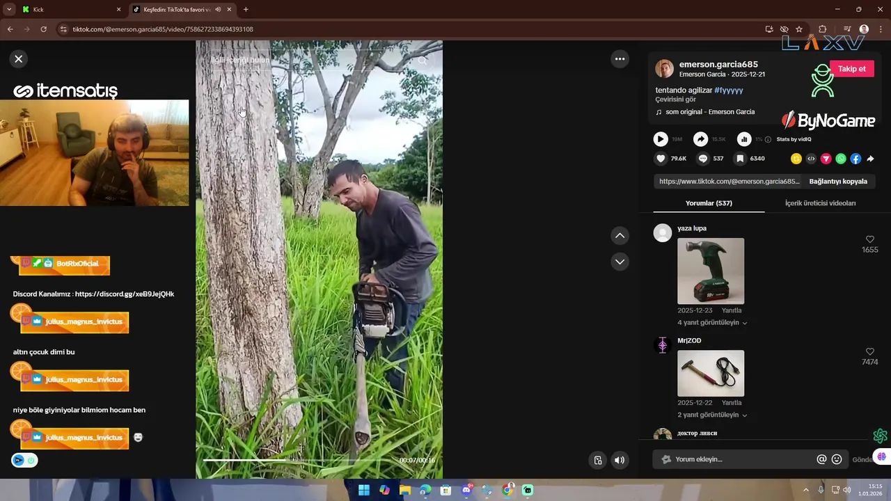
Task: Switch to the Yorumlar (537) tab
Action: [x=709, y=203]
